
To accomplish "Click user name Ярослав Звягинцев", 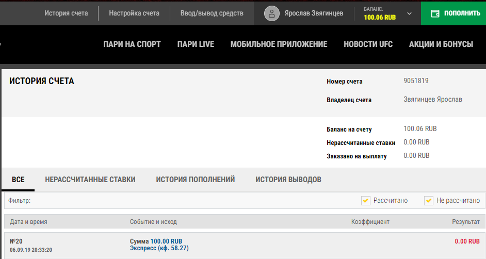I will tap(314, 13).
